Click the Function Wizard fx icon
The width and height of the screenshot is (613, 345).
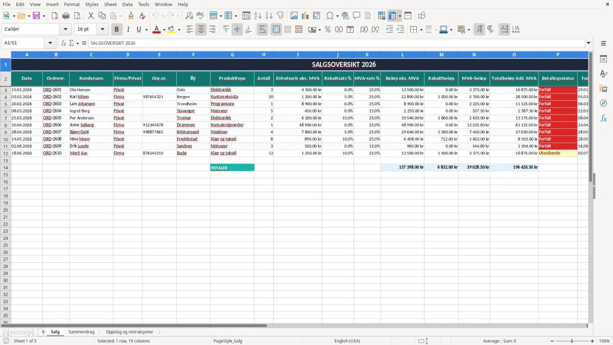pos(63,43)
